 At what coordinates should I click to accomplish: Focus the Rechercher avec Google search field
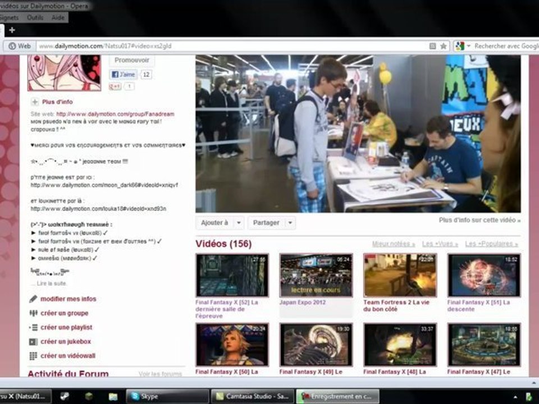coord(506,46)
